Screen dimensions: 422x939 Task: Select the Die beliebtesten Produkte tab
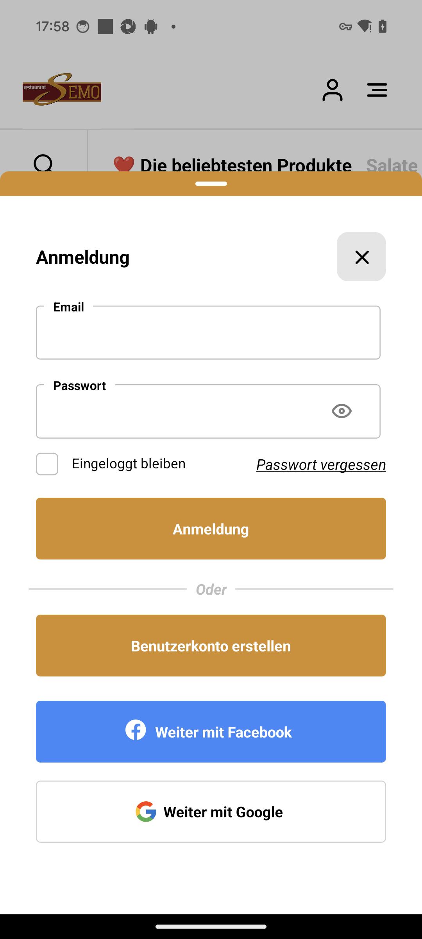[x=232, y=165]
